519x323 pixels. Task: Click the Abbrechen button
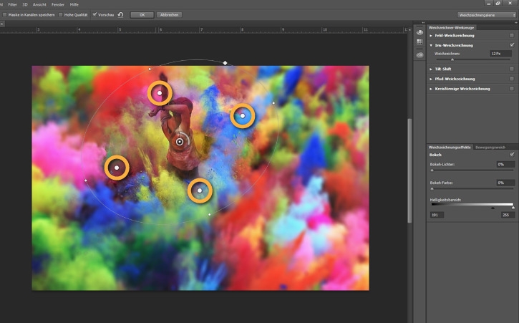[x=169, y=14]
